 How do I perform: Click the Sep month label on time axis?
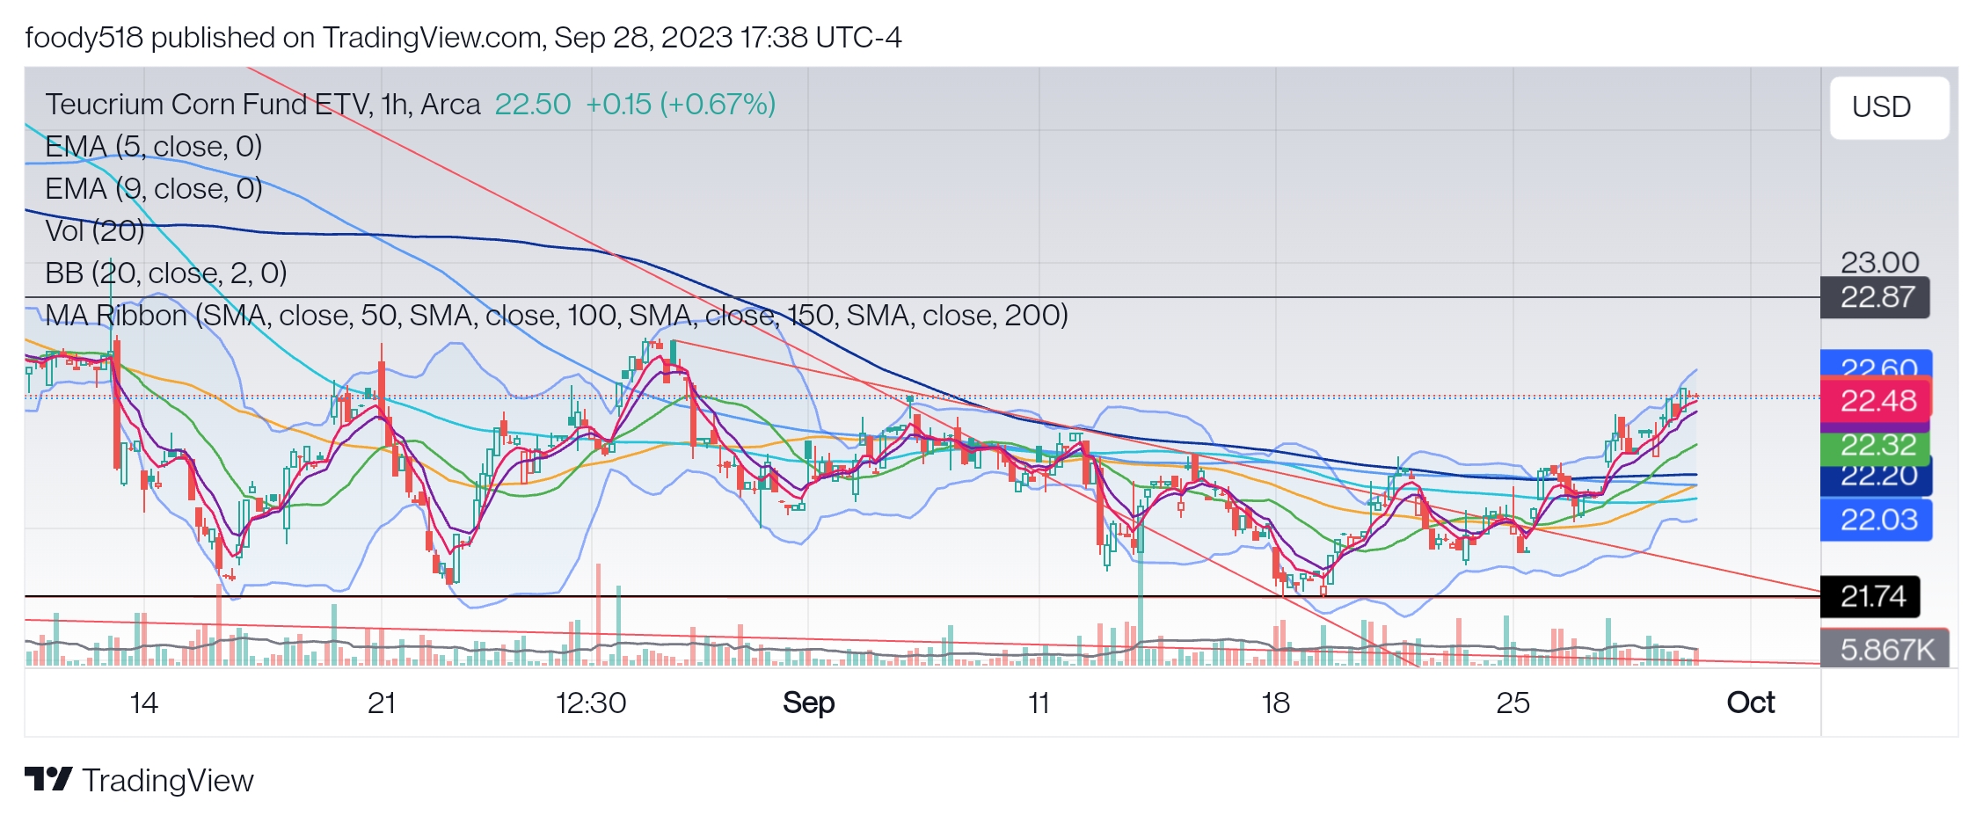[809, 703]
